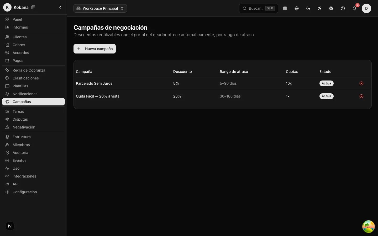The width and height of the screenshot is (378, 236).
Task: Select the Parcelado Sem Juros campaign name
Action: [x=94, y=83]
